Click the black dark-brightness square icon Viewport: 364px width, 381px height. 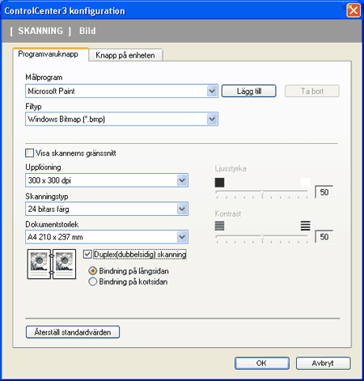click(x=219, y=183)
